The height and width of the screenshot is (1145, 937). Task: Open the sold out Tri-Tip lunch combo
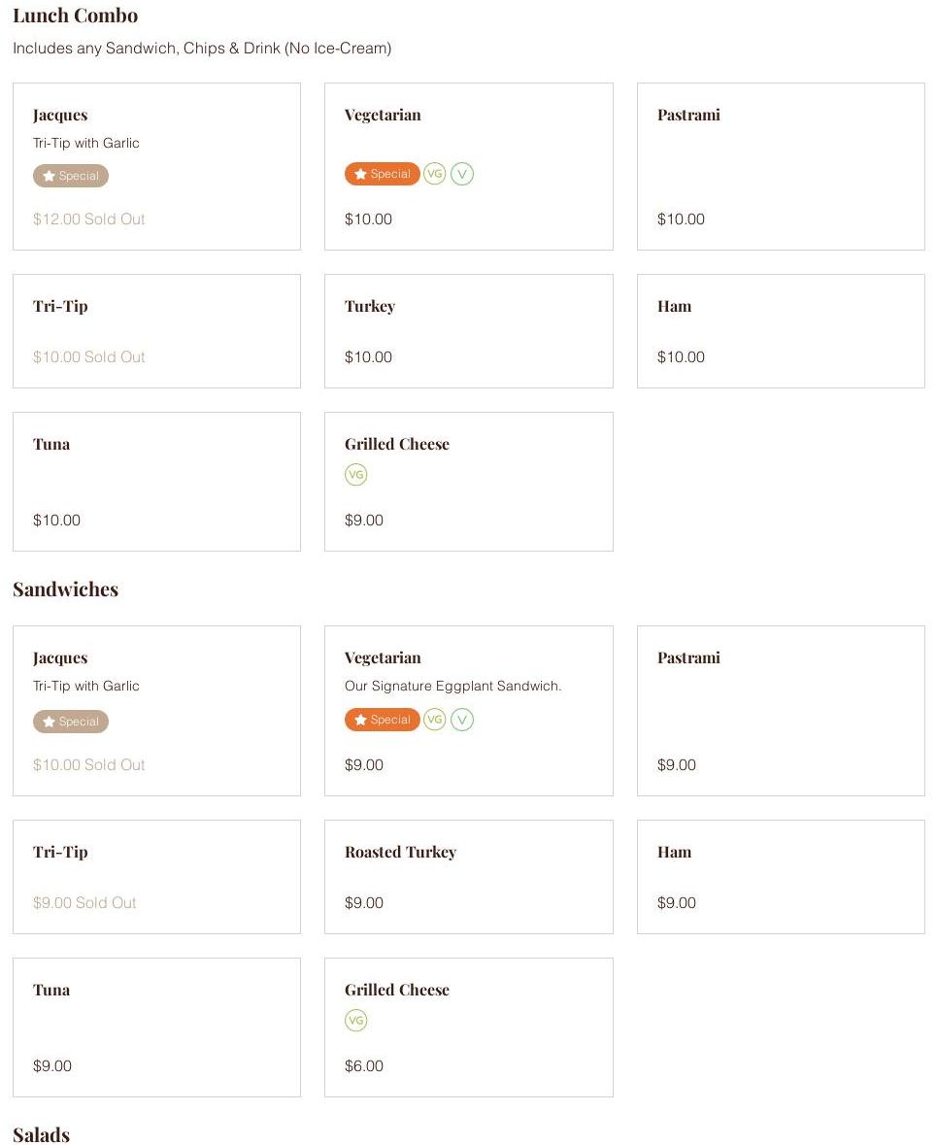(156, 330)
